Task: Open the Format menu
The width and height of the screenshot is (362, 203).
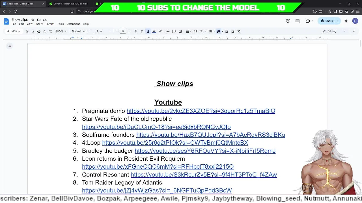Action: [x=50, y=24]
